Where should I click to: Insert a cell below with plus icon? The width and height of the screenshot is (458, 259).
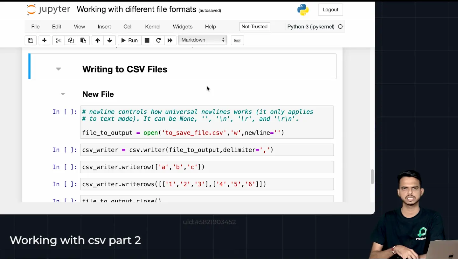tap(45, 40)
